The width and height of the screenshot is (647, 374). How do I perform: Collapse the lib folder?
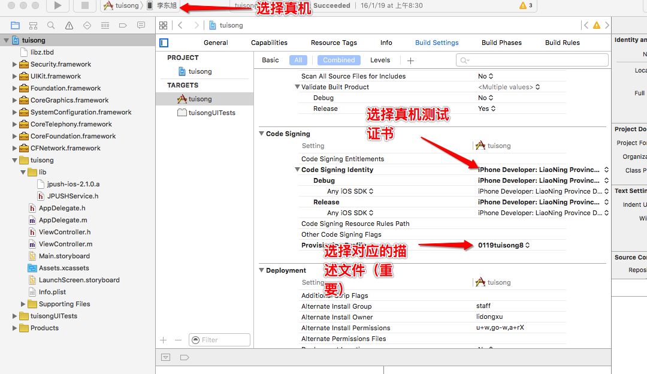[x=23, y=173]
